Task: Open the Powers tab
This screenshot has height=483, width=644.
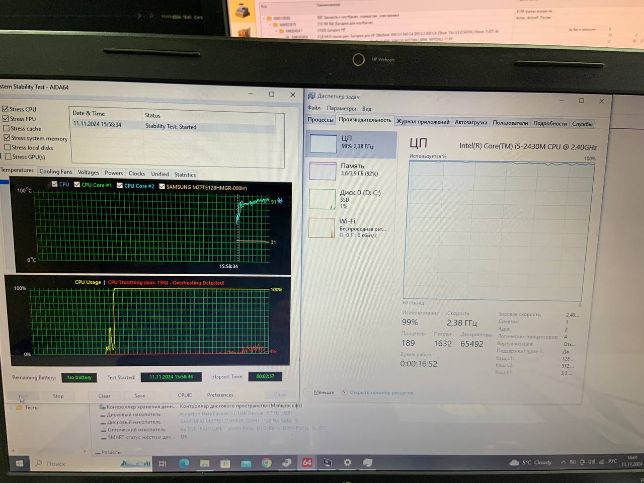Action: tap(114, 173)
